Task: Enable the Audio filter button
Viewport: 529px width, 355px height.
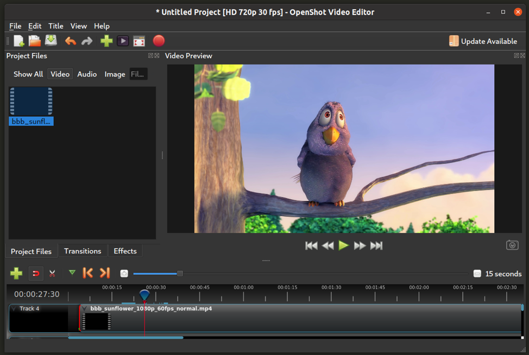Action: click(x=87, y=74)
